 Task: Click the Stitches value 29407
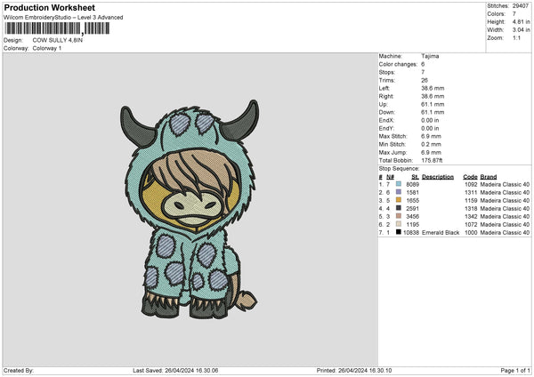pyautogui.click(x=521, y=6)
